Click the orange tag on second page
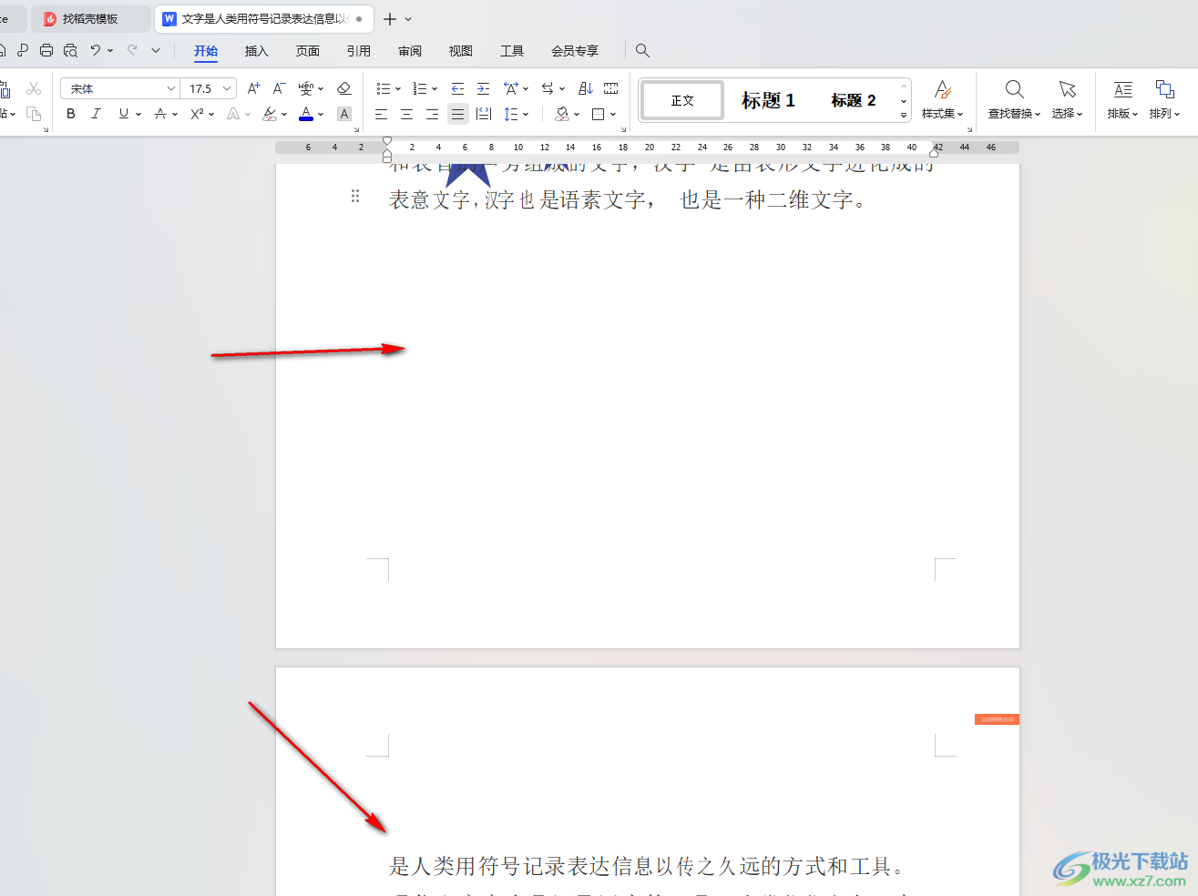Image resolution: width=1198 pixels, height=896 pixels. point(997,719)
